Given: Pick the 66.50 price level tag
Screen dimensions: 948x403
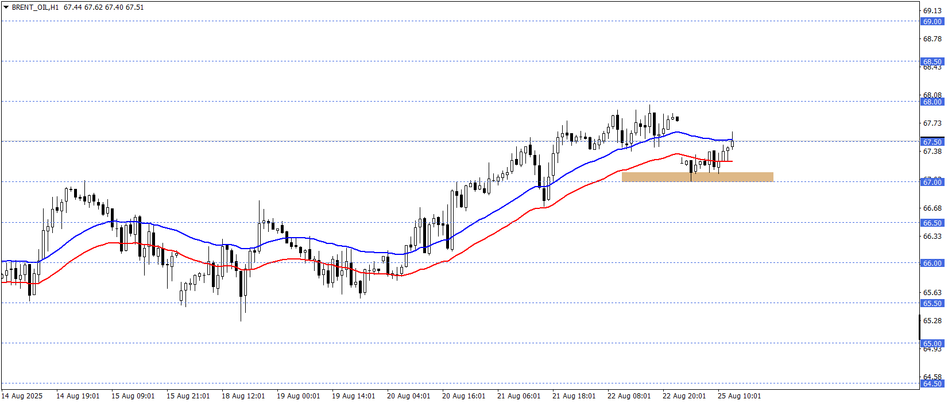Looking at the screenshot, I should [932, 223].
